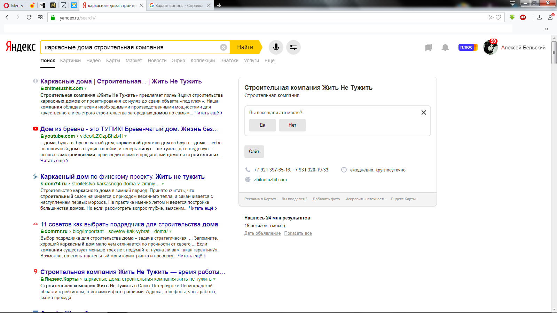
Task: Open a new tab with plus button
Action: pyautogui.click(x=219, y=5)
